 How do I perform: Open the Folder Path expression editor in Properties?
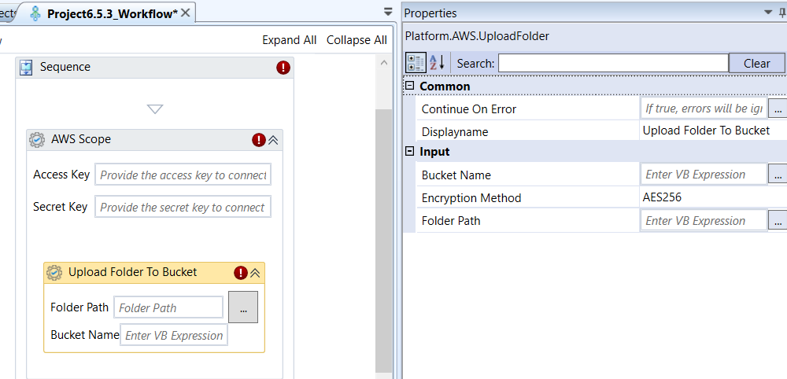click(778, 221)
